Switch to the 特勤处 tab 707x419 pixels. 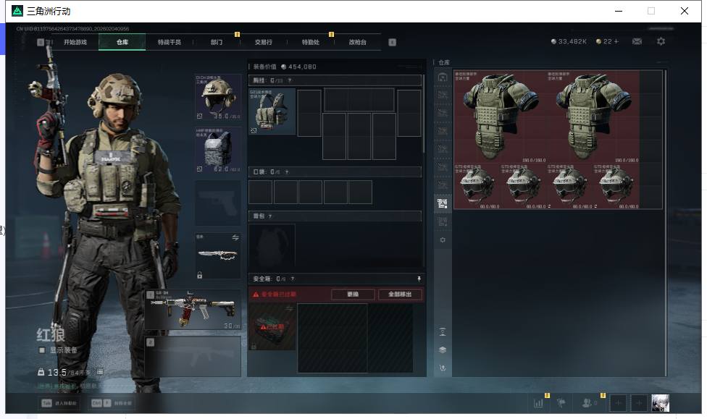(310, 42)
